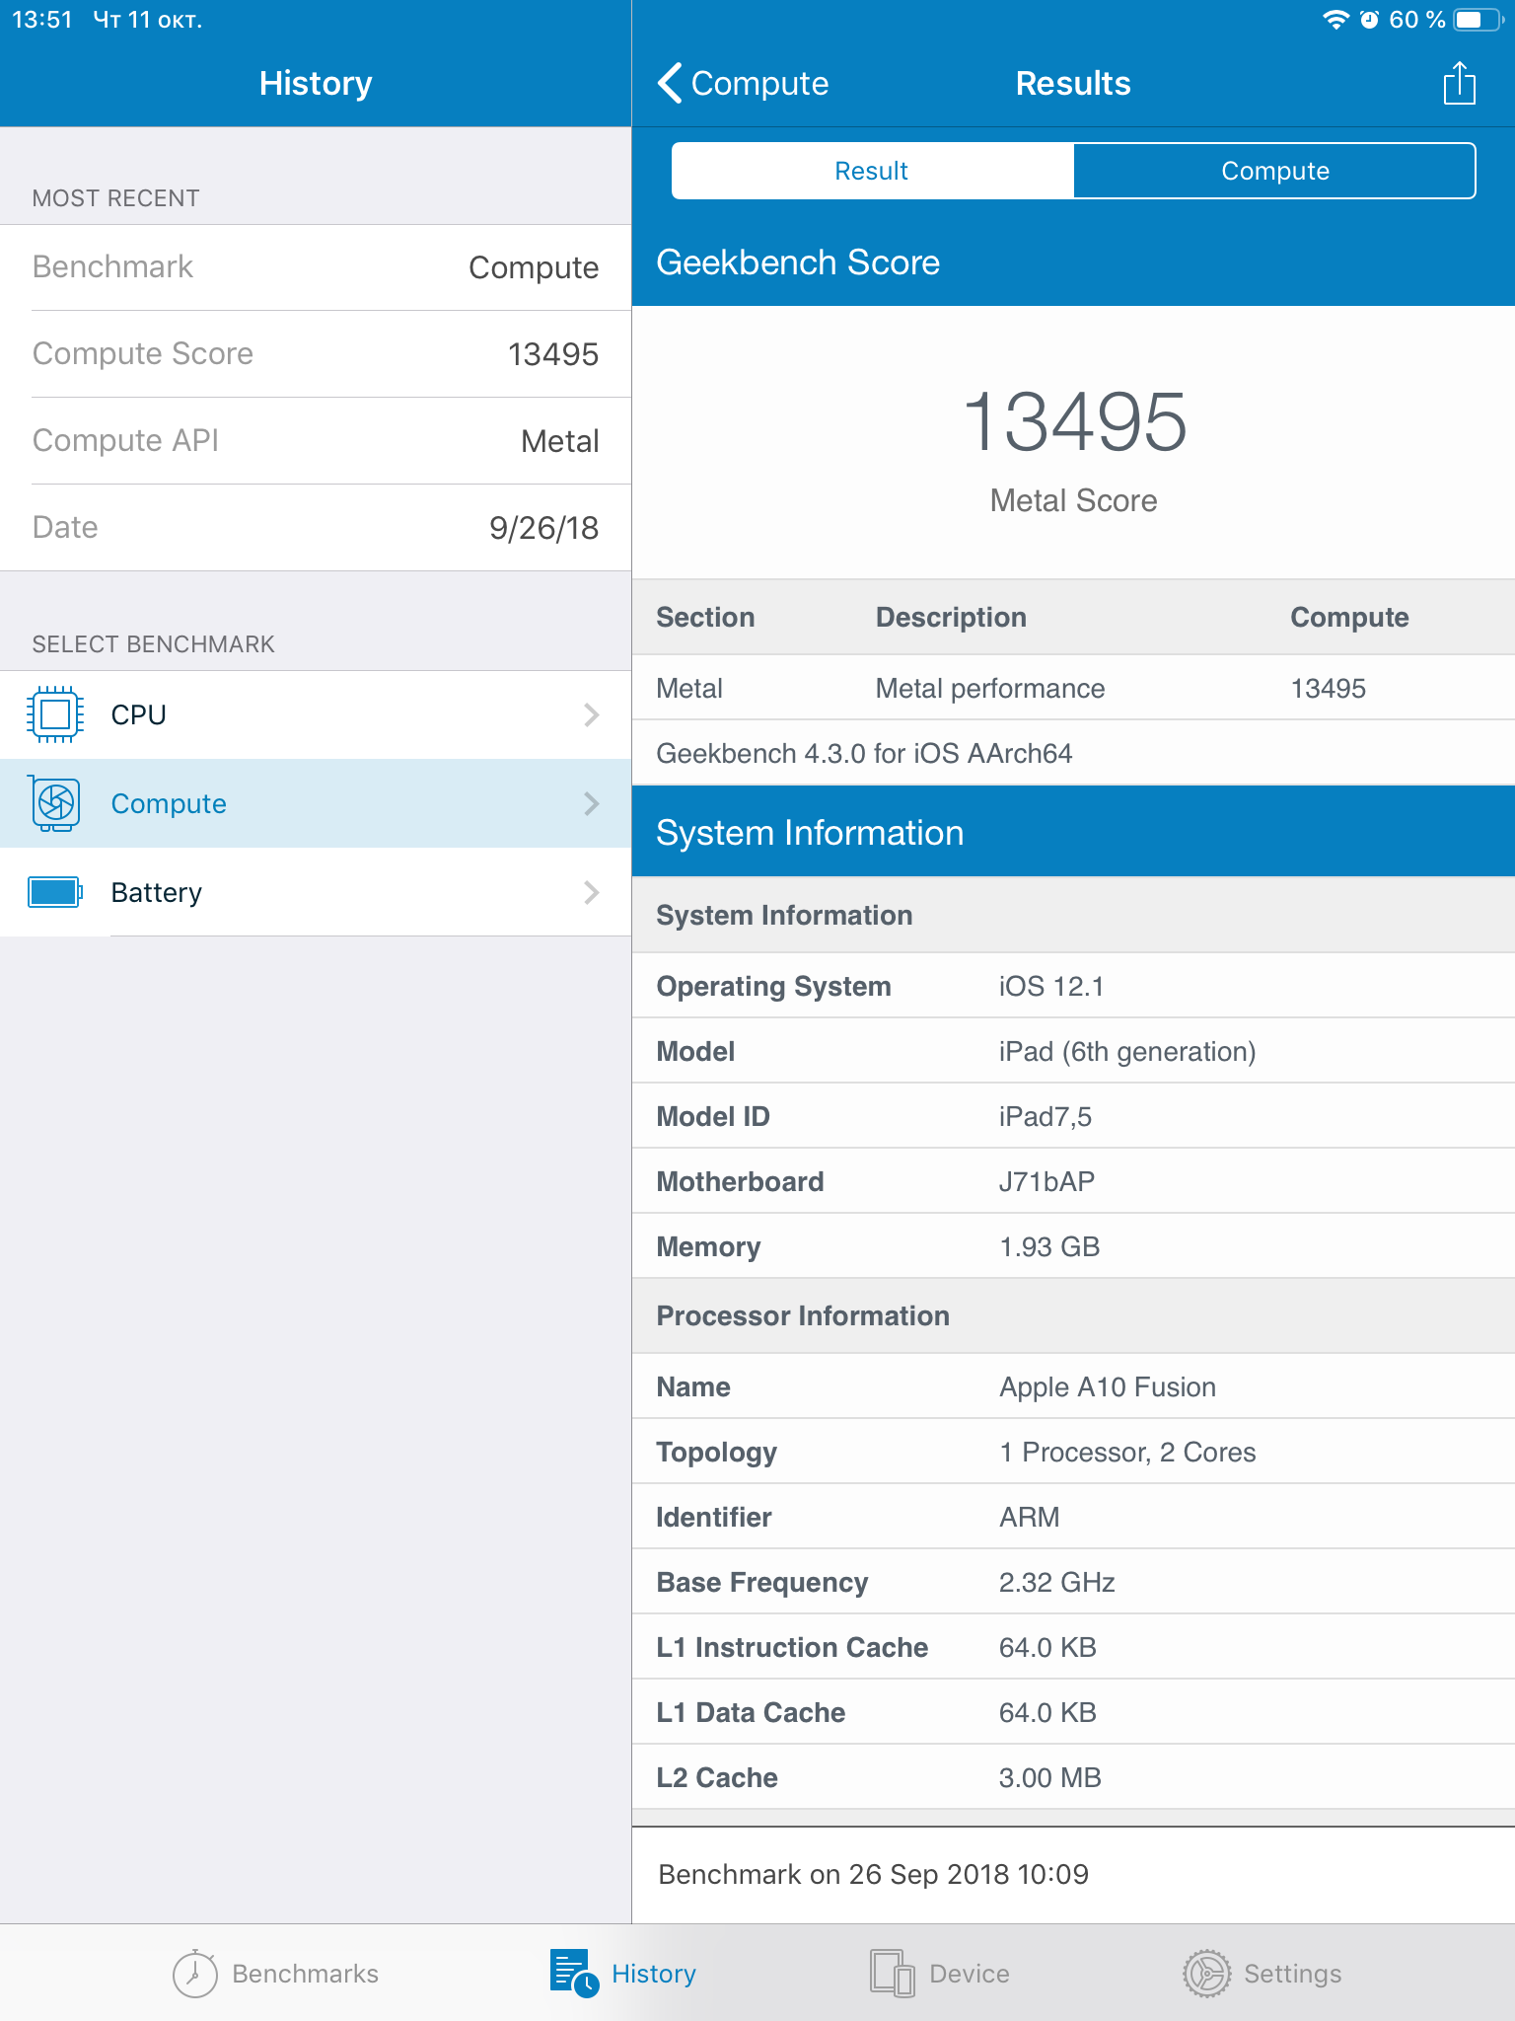
Task: Open the Benchmarks tab label
Action: [305, 1974]
